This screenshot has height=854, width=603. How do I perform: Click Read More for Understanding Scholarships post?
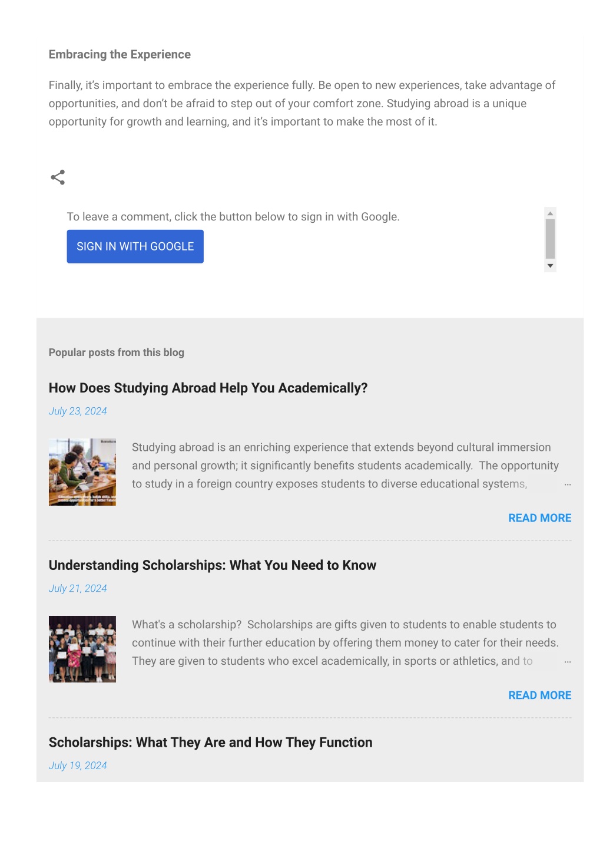click(x=539, y=695)
